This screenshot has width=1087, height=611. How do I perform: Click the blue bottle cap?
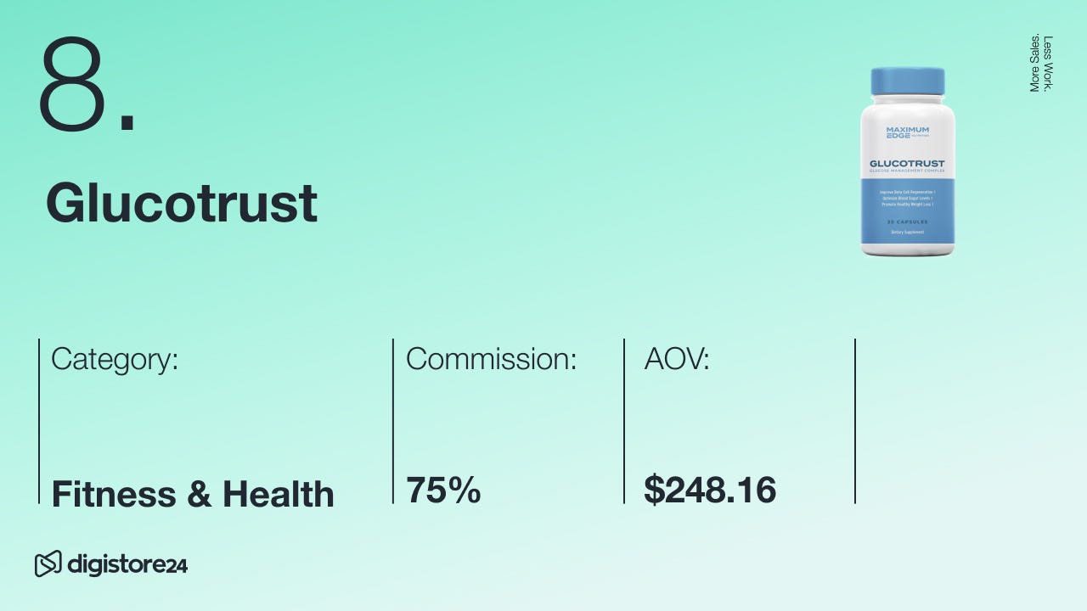907,81
